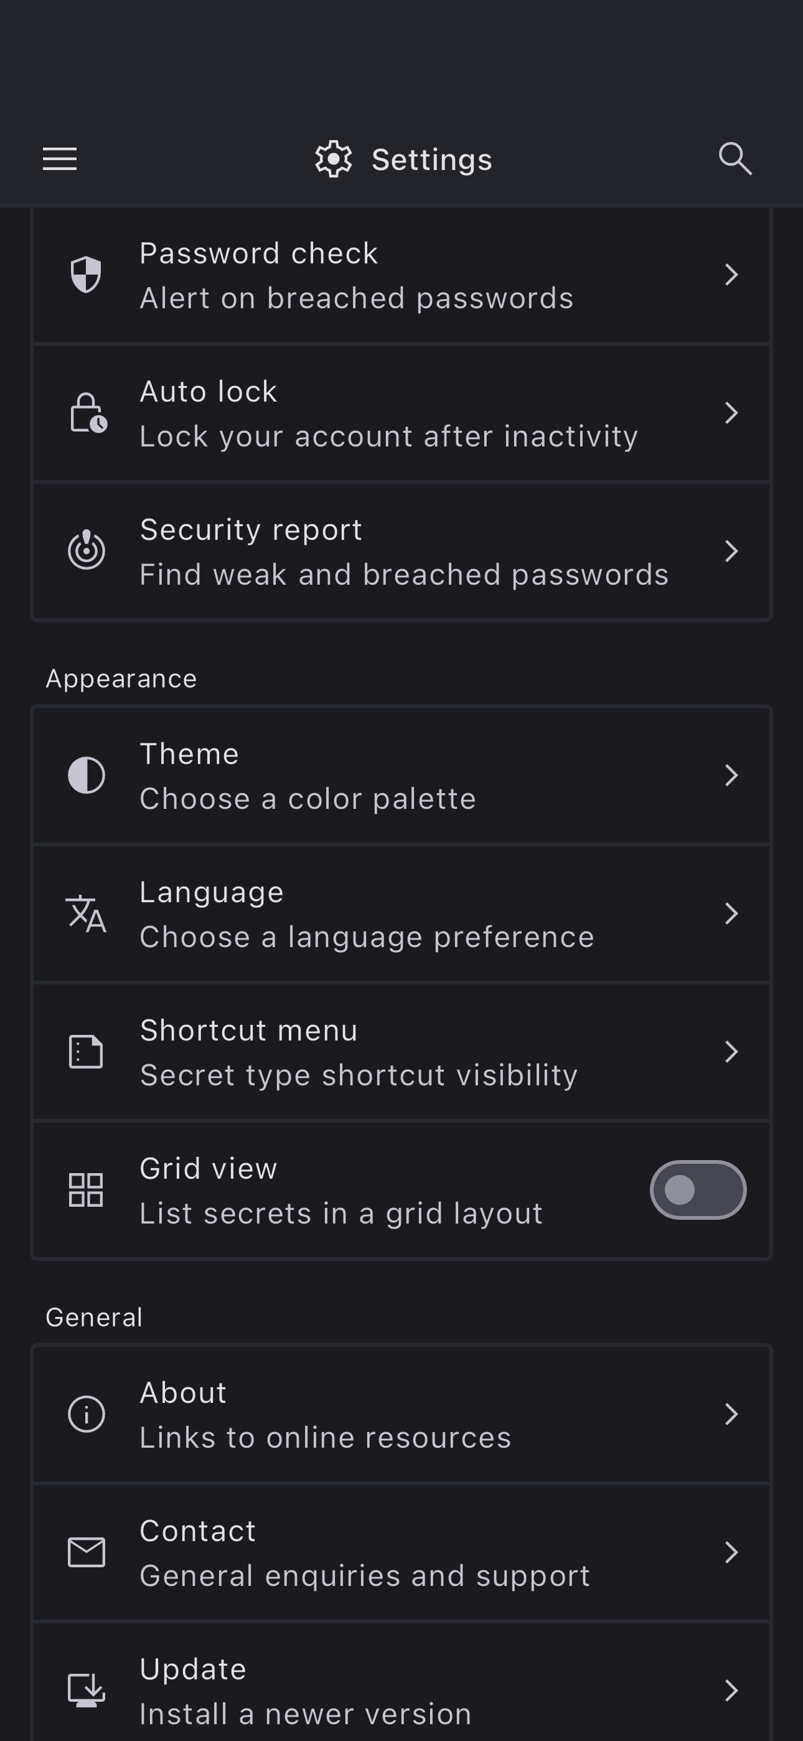This screenshot has width=803, height=1741.
Task: Open Theme via its right chevron
Action: pos(731,775)
